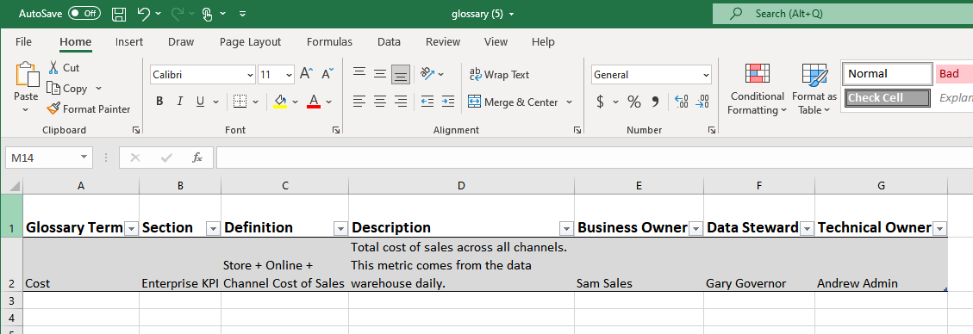Click Center alignment icon

pos(380,101)
